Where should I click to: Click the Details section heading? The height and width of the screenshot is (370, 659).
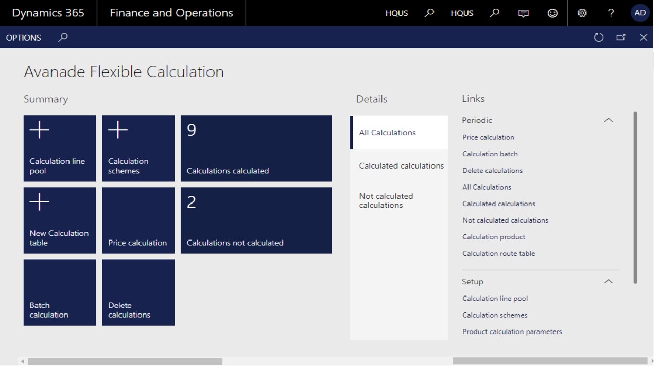[x=371, y=99]
